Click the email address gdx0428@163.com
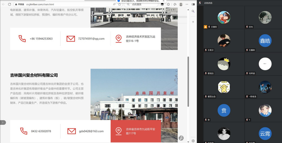282x143 pixels. pos(91,131)
